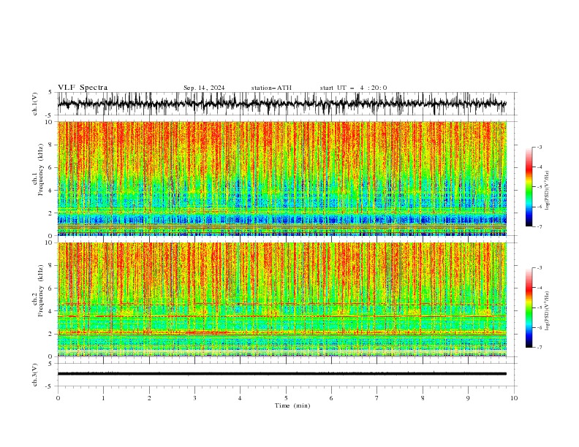
Task: Click the "8" kHz tick on ch.1 frequency axis
Action: (50, 145)
